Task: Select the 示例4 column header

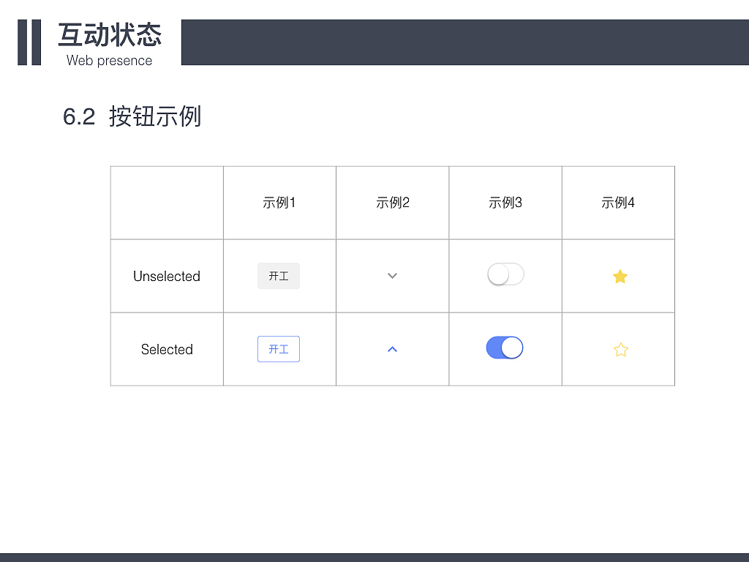Action: 618,203
